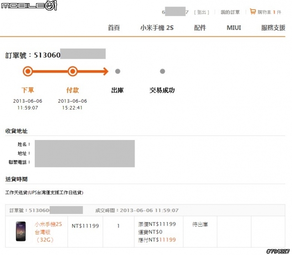This screenshot has width=292, height=255.
Task: Click the 登出 logout link
Action: point(202,12)
